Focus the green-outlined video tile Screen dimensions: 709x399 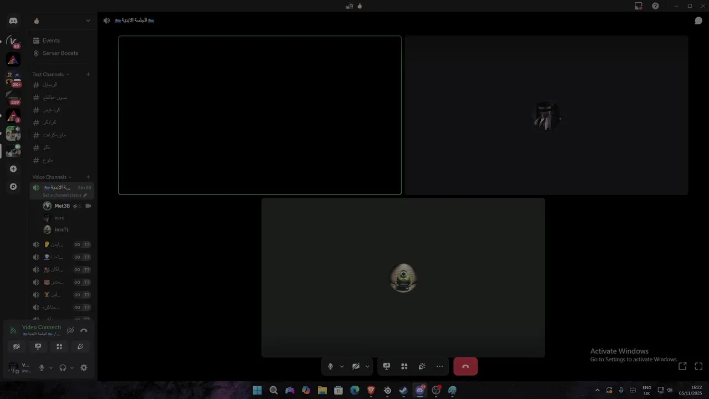[x=260, y=115]
